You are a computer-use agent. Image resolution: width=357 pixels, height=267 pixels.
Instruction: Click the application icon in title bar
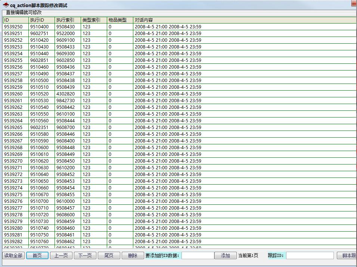tap(6, 5)
